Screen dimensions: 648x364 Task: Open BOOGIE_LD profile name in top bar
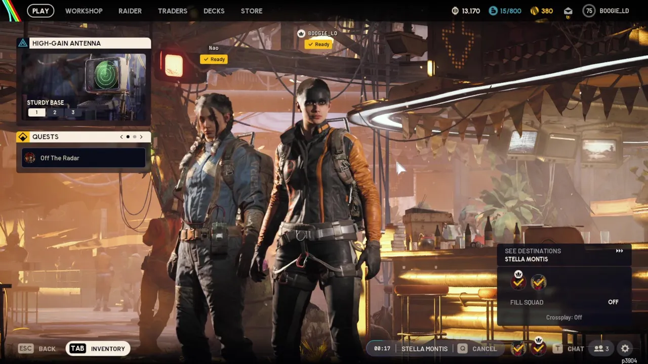click(x=614, y=11)
